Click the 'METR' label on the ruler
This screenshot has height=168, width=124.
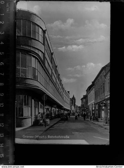(x=7, y=7)
